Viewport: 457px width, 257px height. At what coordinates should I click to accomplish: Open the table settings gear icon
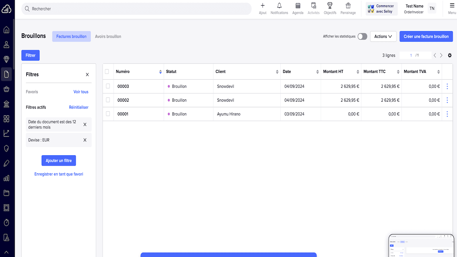click(x=450, y=55)
